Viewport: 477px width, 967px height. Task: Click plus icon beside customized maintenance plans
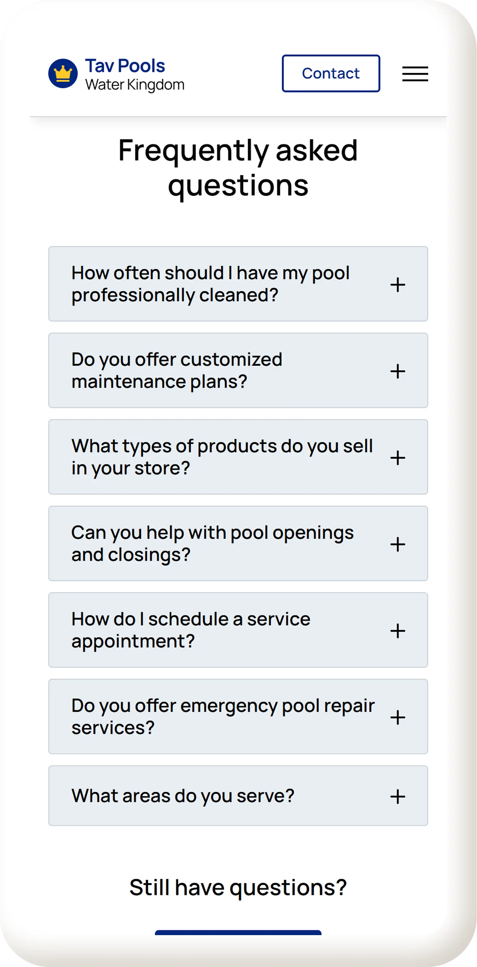pyautogui.click(x=397, y=371)
